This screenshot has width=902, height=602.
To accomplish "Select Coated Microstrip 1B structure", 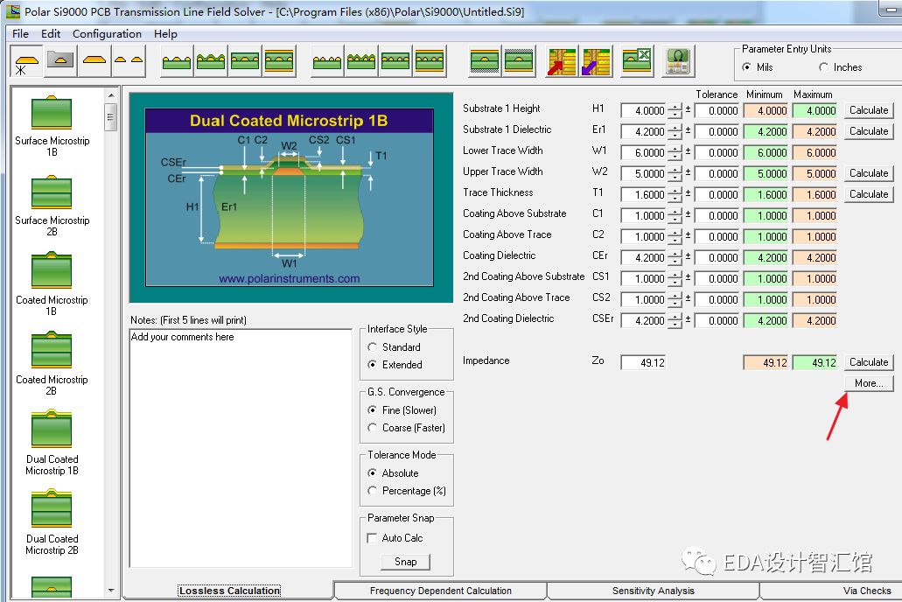I will point(52,285).
